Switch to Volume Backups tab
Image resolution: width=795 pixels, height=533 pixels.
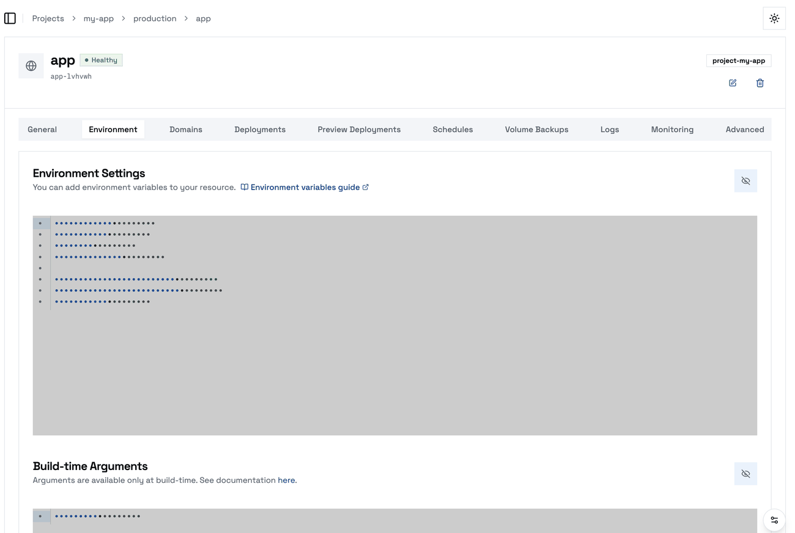(536, 130)
